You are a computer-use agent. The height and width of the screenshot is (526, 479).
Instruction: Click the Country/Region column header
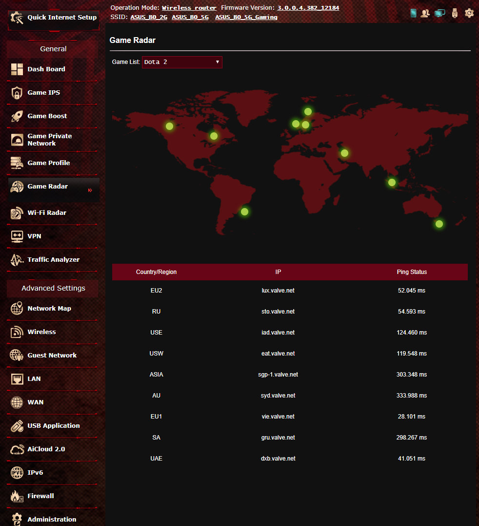[156, 272]
